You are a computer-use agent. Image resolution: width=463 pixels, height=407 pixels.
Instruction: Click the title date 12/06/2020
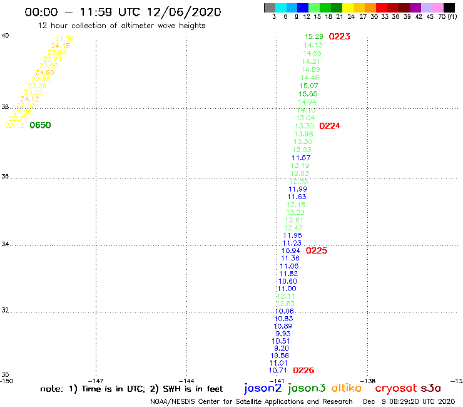(x=184, y=13)
